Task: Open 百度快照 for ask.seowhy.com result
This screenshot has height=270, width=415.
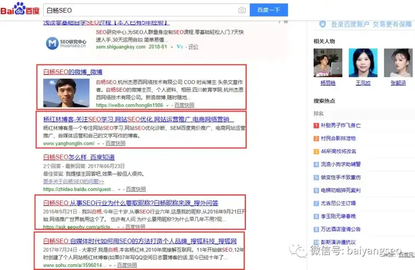Action: pyautogui.click(x=135, y=227)
